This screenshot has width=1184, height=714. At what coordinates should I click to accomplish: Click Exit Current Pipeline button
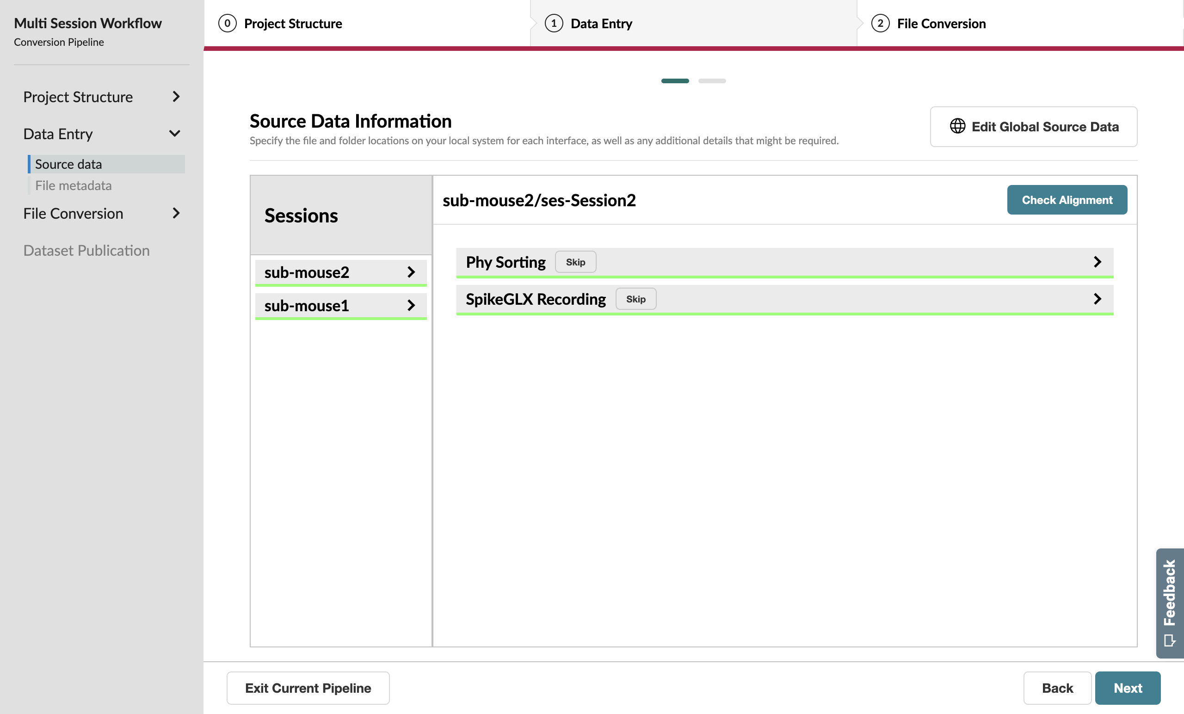click(308, 688)
